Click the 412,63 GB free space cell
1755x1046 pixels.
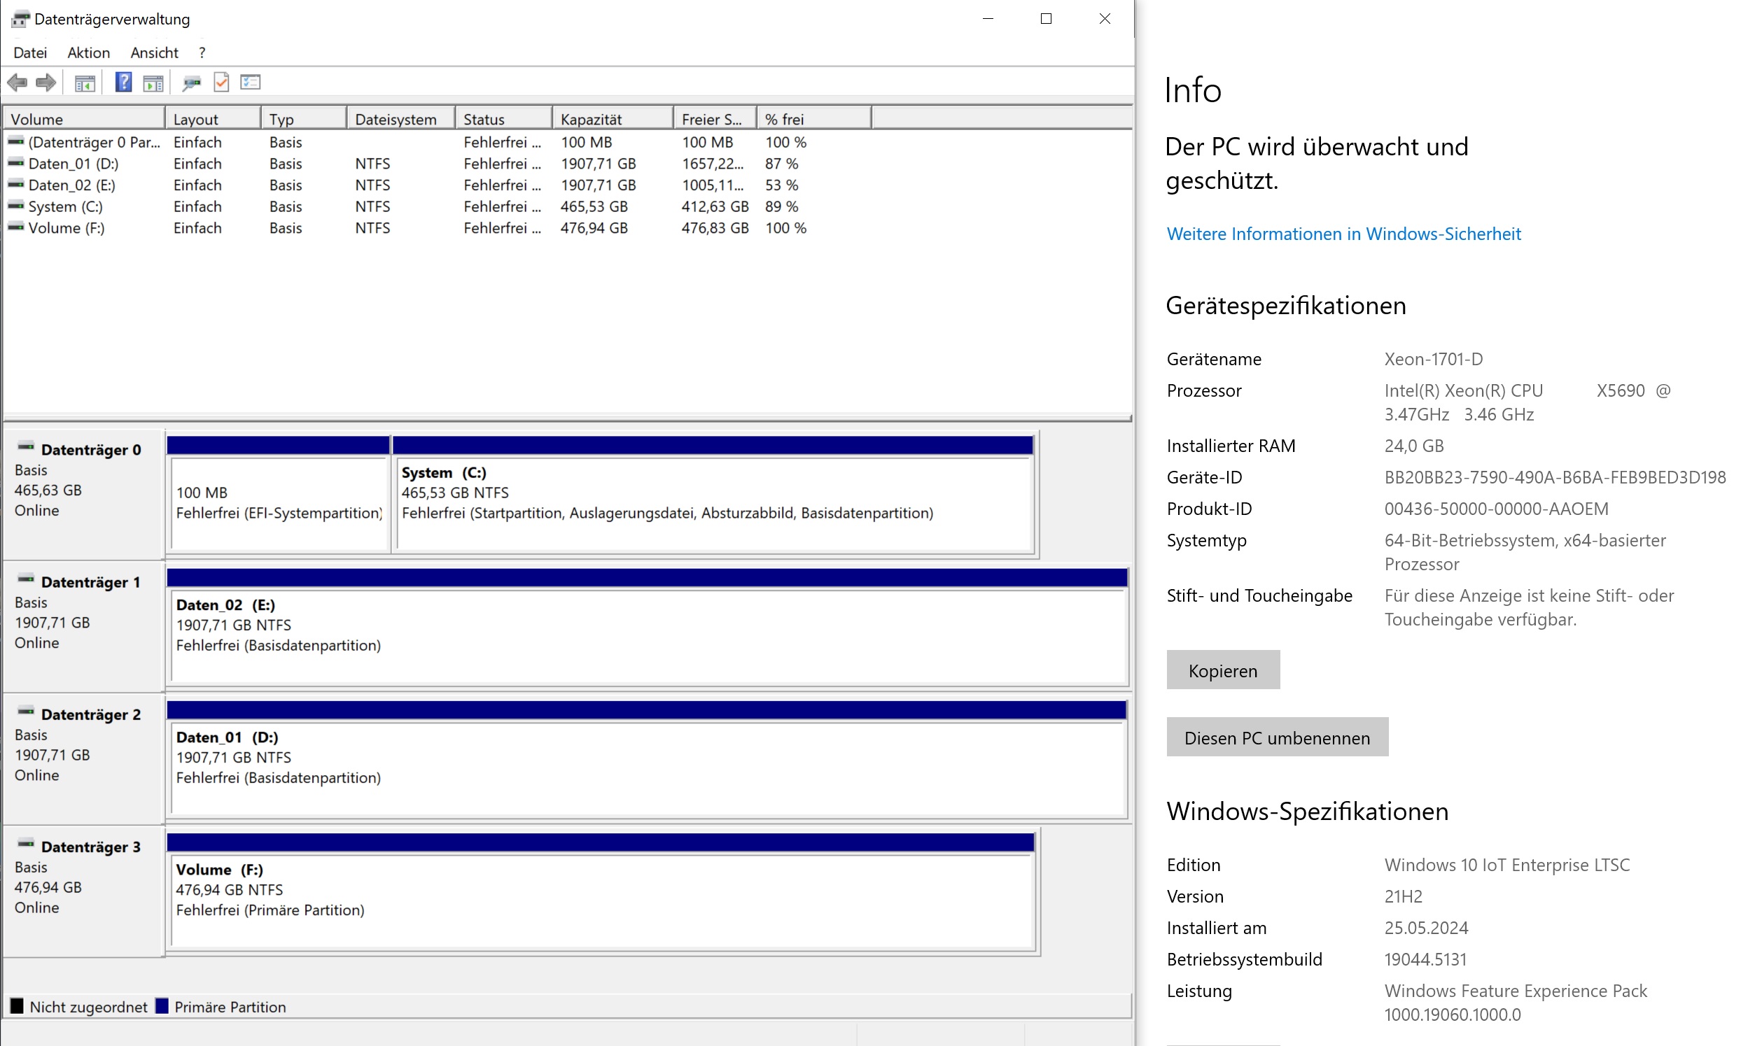(x=715, y=206)
